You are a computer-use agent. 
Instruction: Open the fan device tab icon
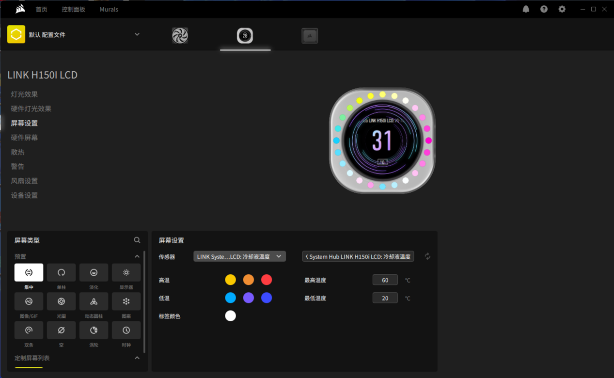click(180, 35)
